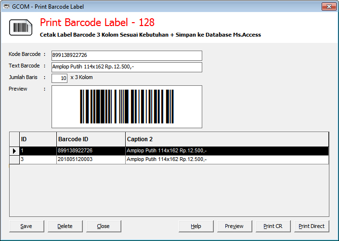Image resolution: width=339 pixels, height=241 pixels.
Task: Click the Preview button
Action: pos(235,226)
